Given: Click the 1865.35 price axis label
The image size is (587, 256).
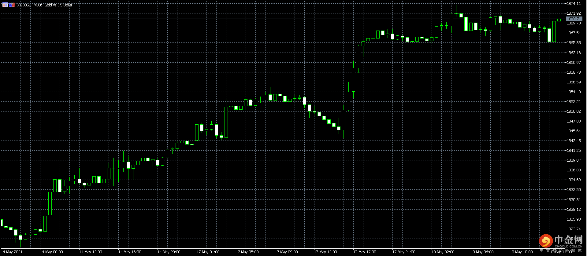Looking at the screenshot, I should tap(574, 43).
